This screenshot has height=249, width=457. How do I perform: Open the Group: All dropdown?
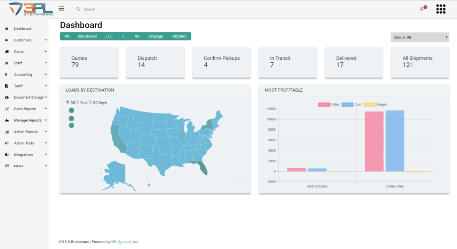pyautogui.click(x=419, y=37)
